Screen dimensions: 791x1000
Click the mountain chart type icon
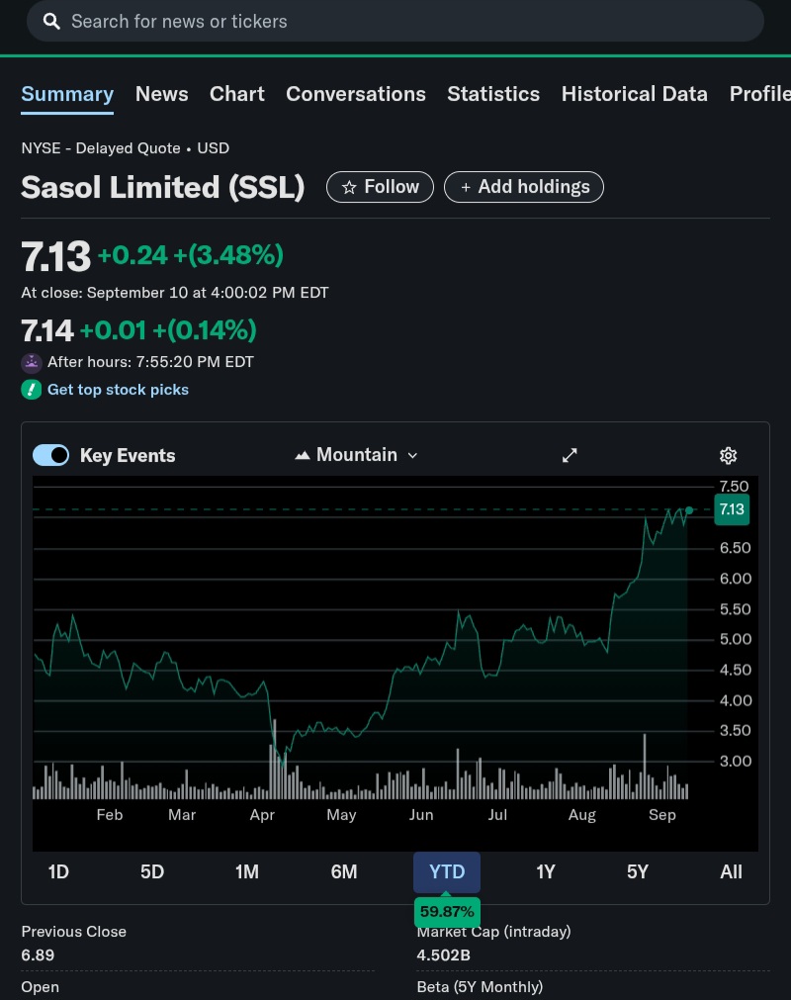pyautogui.click(x=303, y=455)
